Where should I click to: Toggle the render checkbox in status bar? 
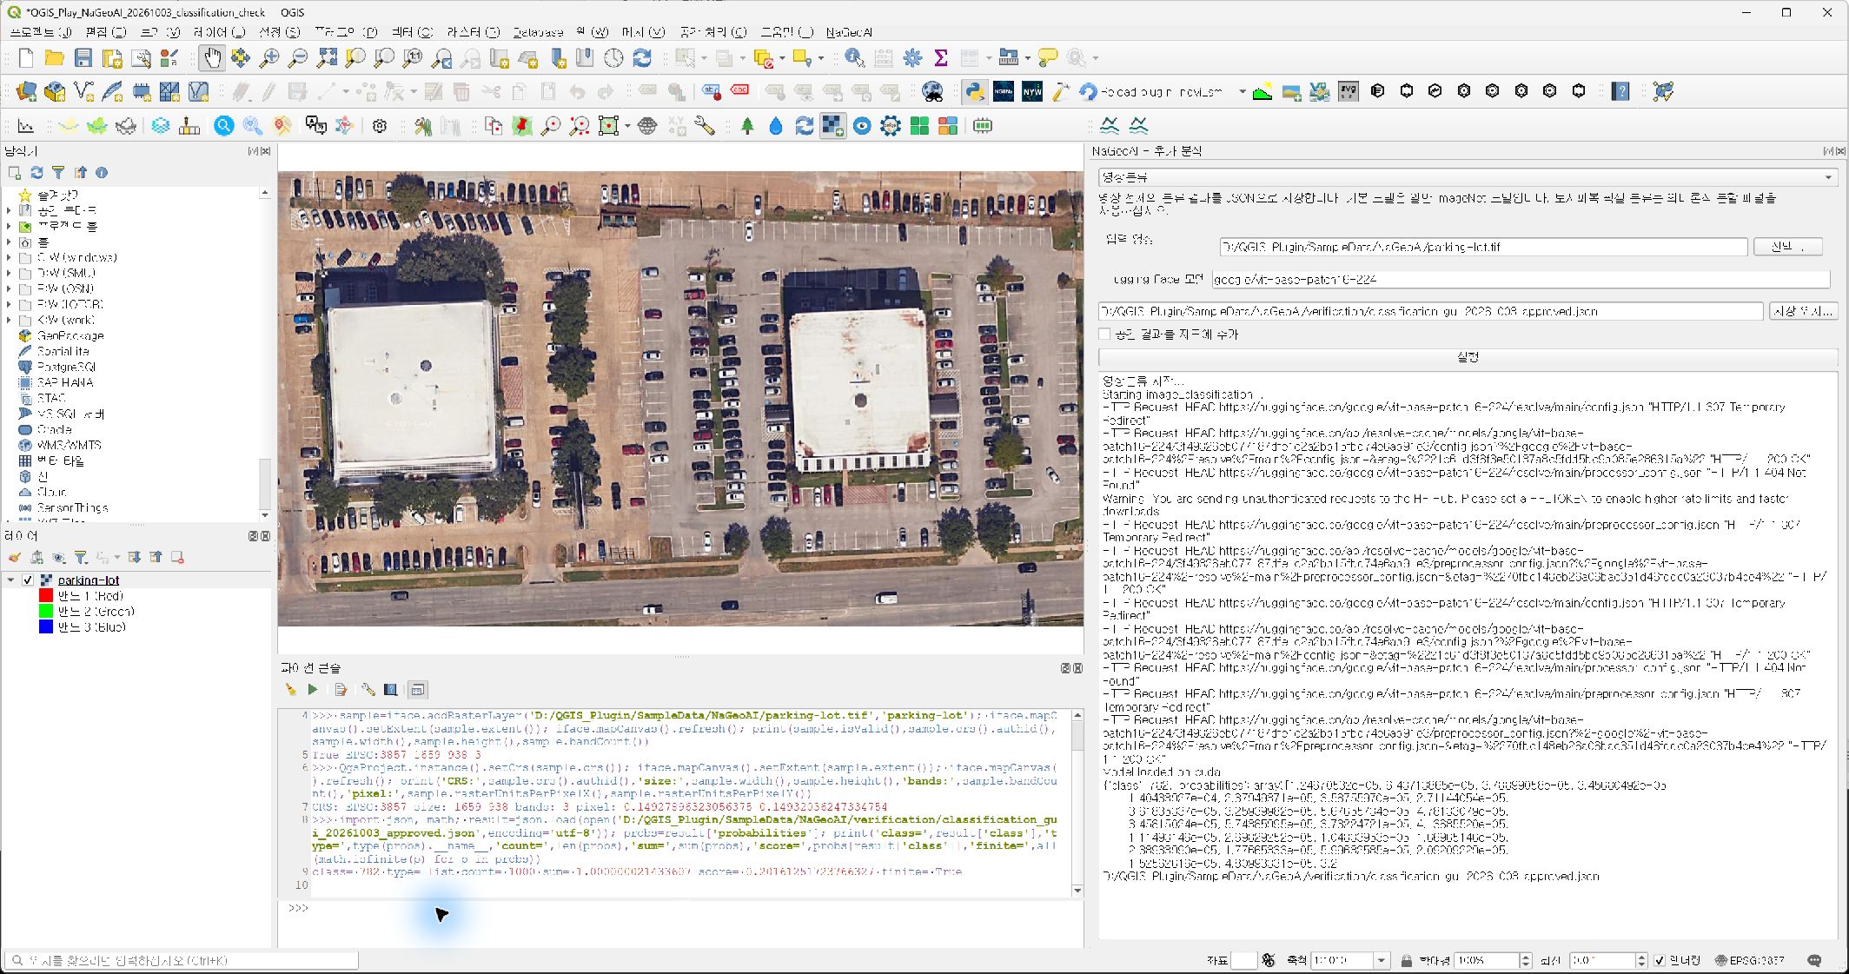1660,960
